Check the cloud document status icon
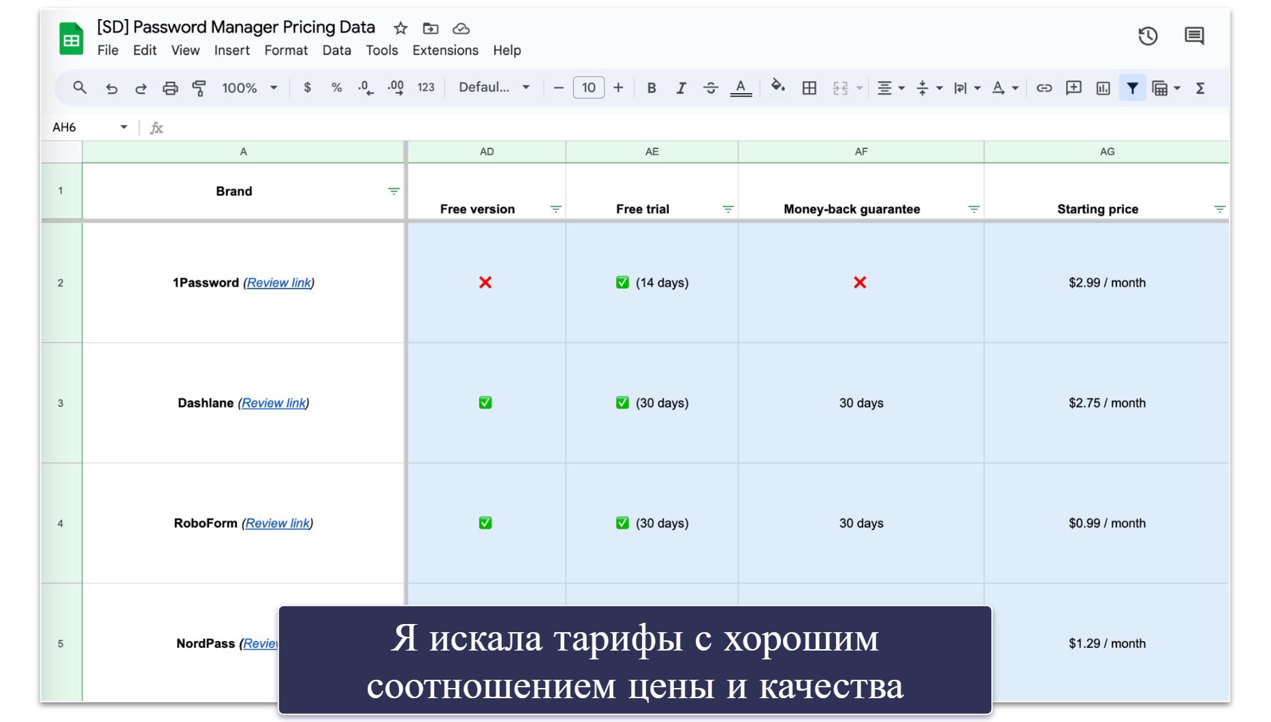The height and width of the screenshot is (722, 1271). click(x=461, y=29)
